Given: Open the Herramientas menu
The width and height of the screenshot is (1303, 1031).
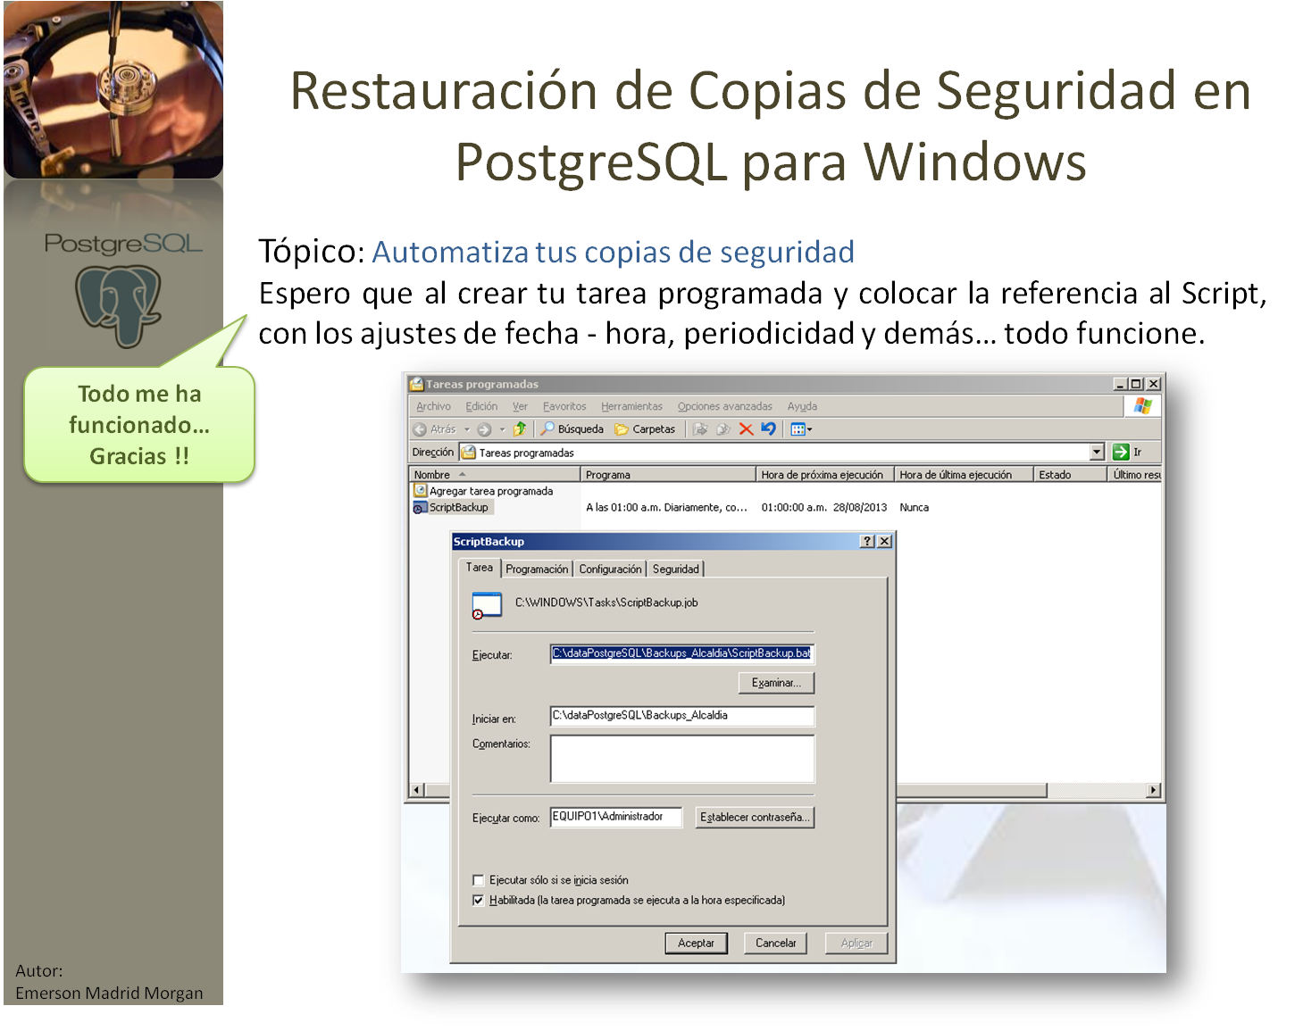Looking at the screenshot, I should click(631, 406).
